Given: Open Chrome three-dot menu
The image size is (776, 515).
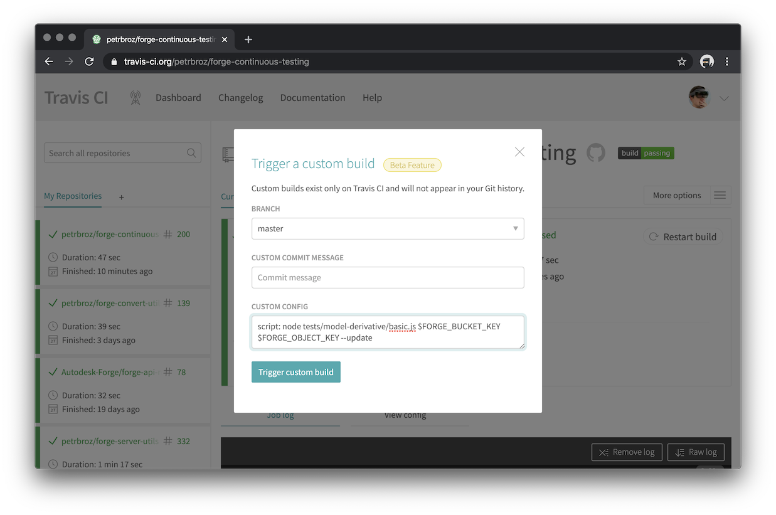Looking at the screenshot, I should point(727,61).
